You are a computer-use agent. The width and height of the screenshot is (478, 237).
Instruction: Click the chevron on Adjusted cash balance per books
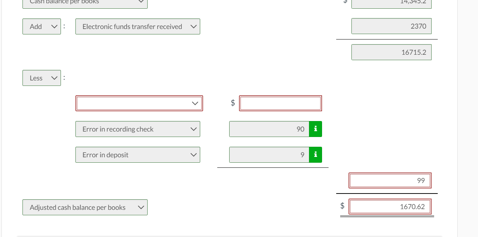tap(141, 207)
